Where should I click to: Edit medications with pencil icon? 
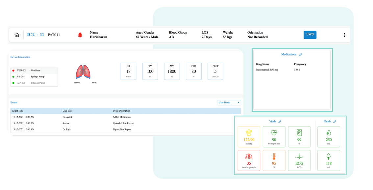[x=300, y=55]
